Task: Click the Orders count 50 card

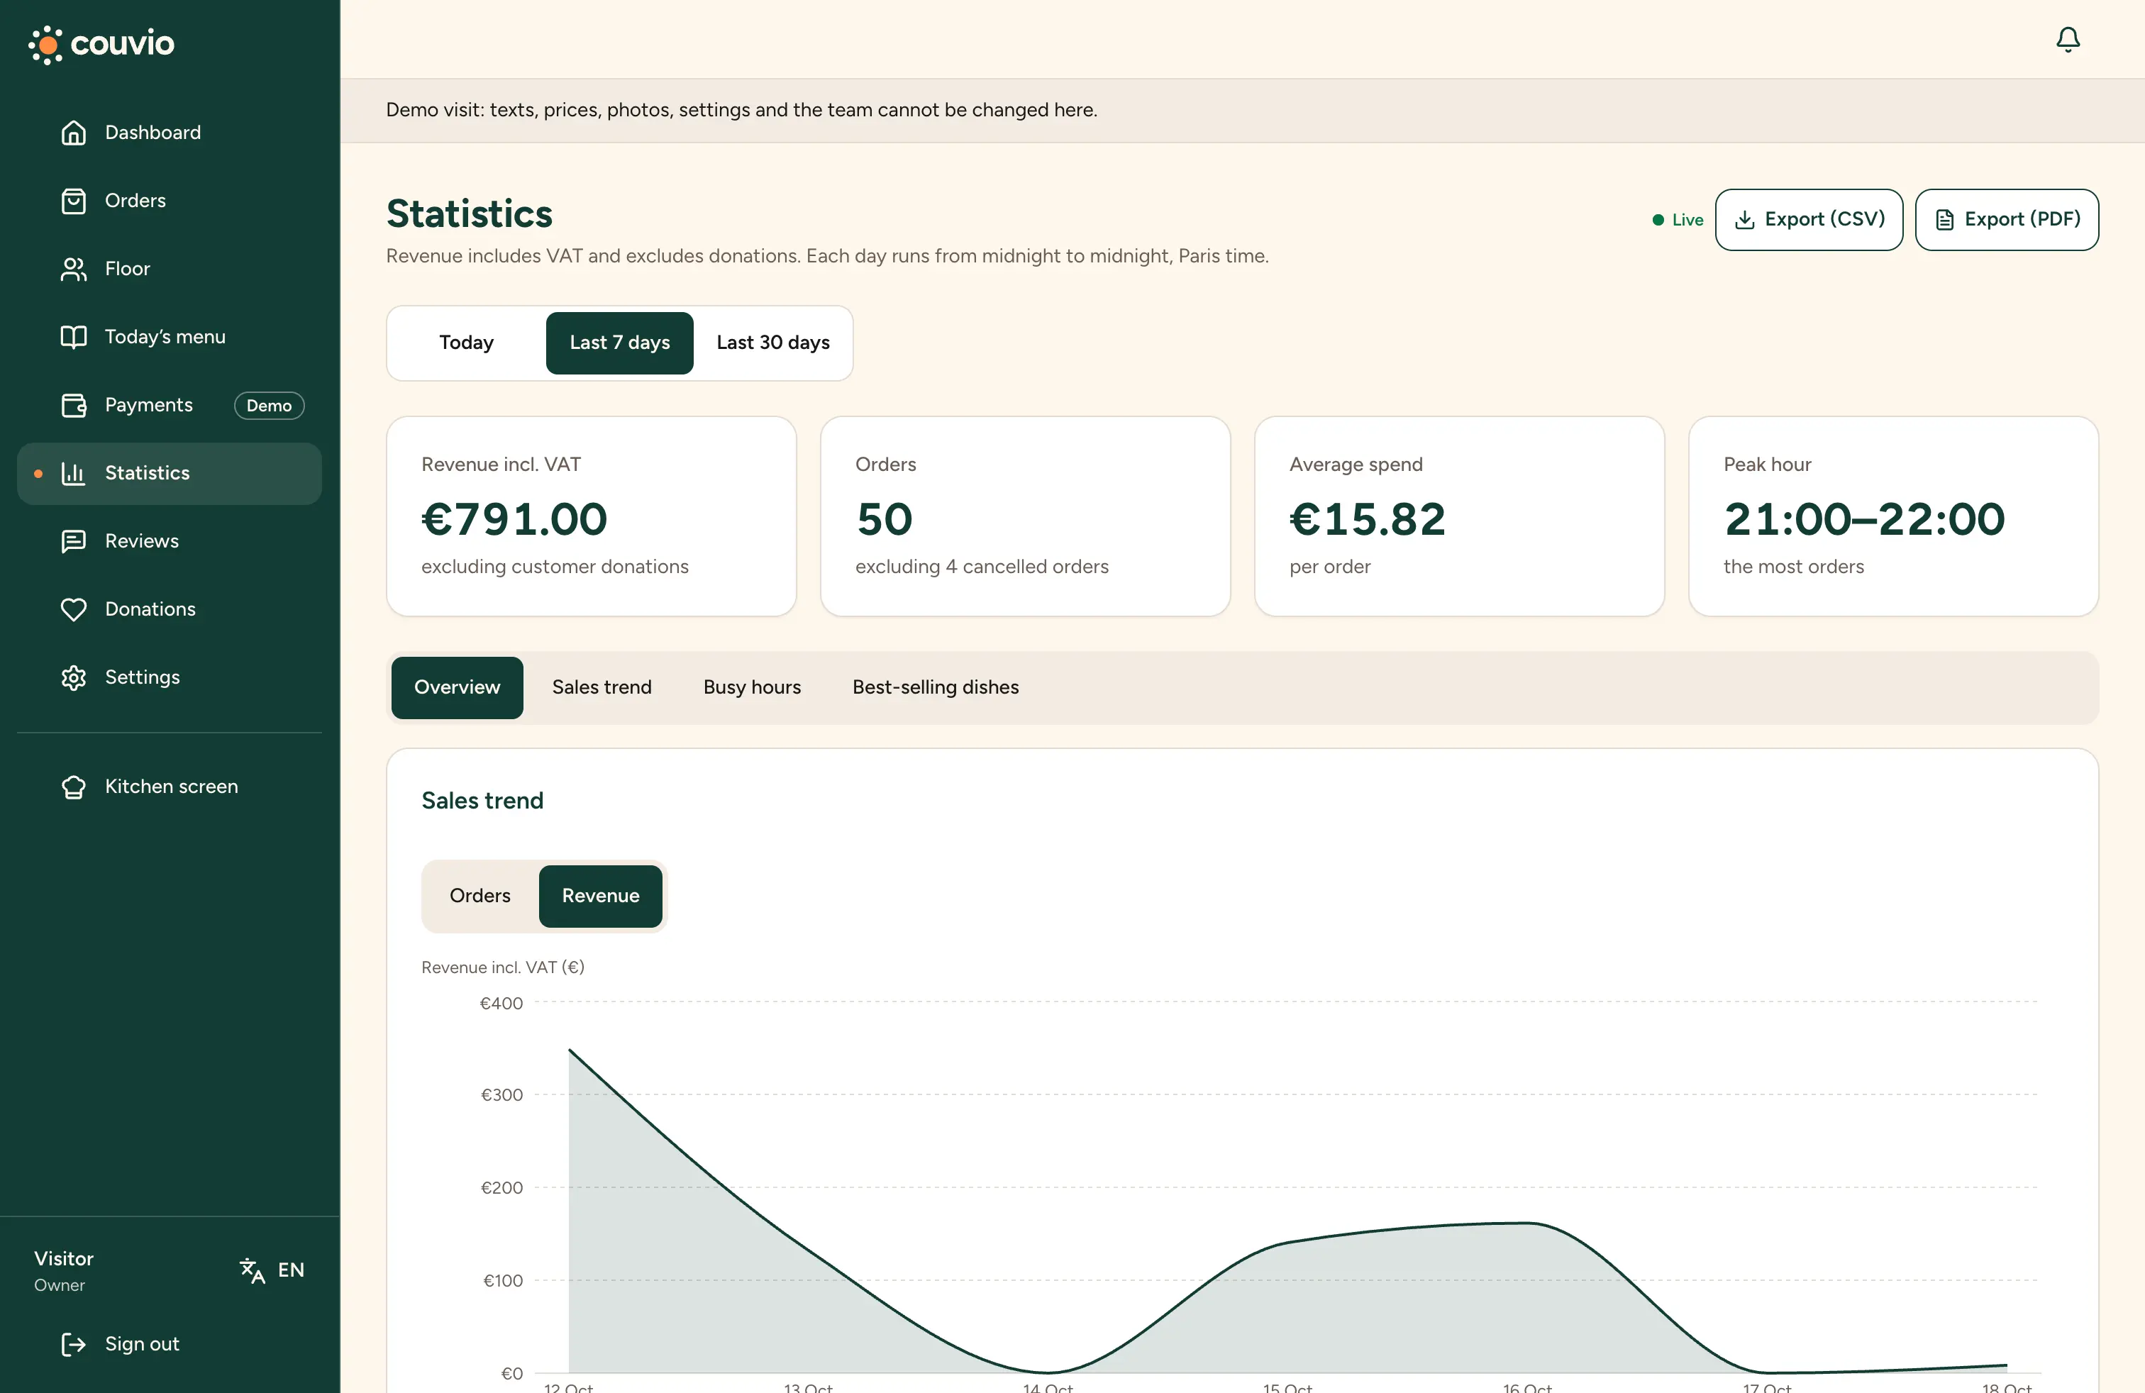Action: point(1026,516)
